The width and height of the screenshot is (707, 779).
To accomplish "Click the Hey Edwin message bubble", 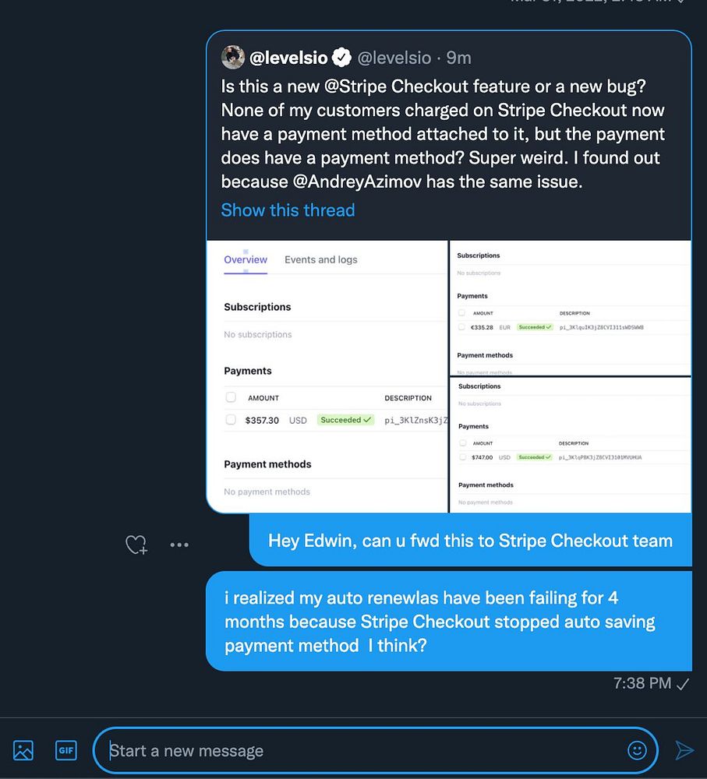I will click(470, 540).
